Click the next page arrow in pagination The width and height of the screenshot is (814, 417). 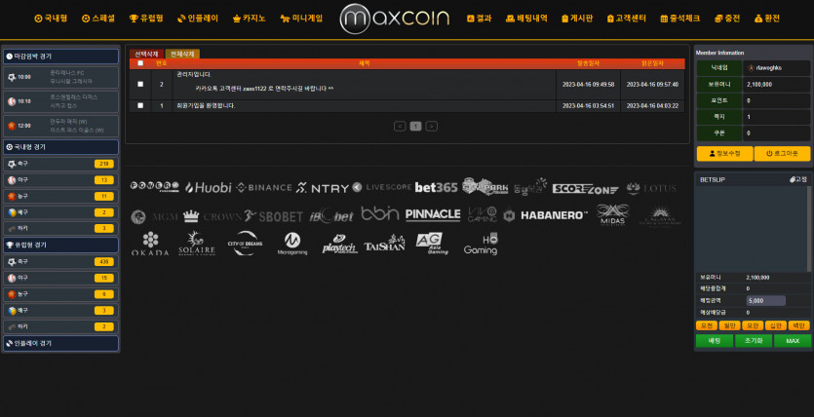point(431,126)
